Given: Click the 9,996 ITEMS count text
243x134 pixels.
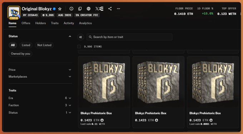Looking at the screenshot, I should 93,47.
